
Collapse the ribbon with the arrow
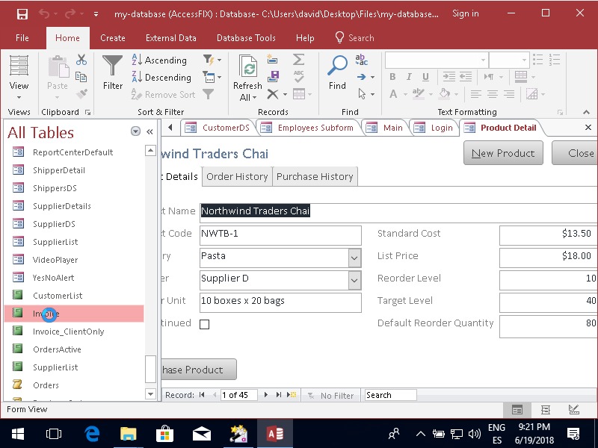coord(586,112)
